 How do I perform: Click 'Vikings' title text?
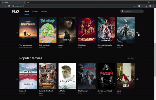(120, 45)
